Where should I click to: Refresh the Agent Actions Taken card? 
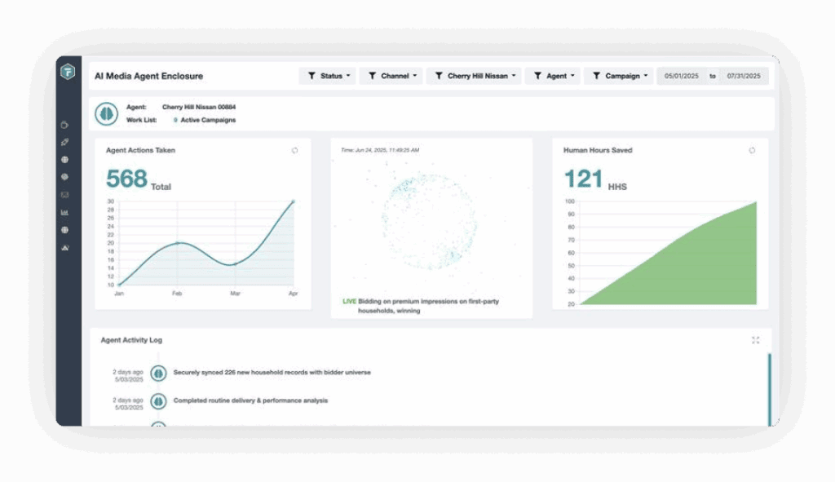point(294,151)
